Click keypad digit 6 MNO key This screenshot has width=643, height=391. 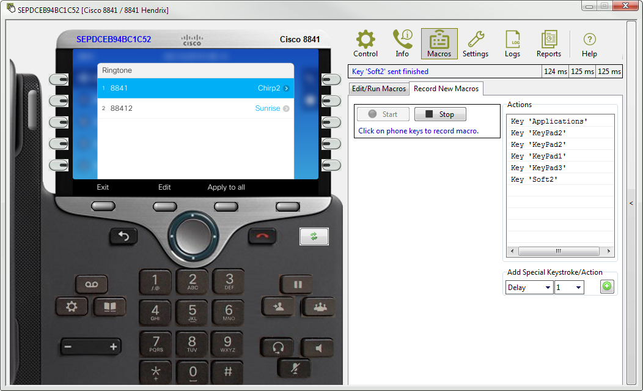(x=229, y=313)
